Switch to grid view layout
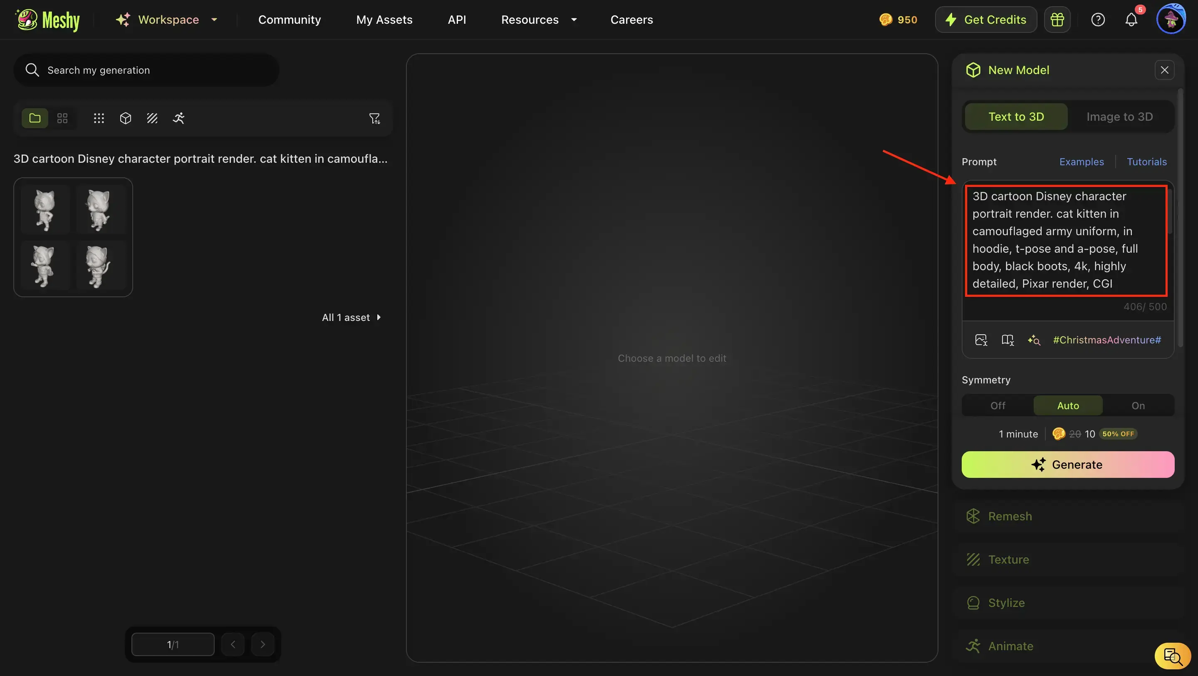 pos(62,118)
